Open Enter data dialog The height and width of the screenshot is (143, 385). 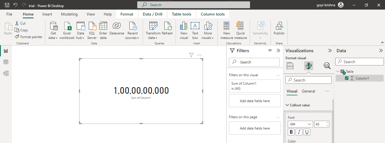tap(103, 30)
